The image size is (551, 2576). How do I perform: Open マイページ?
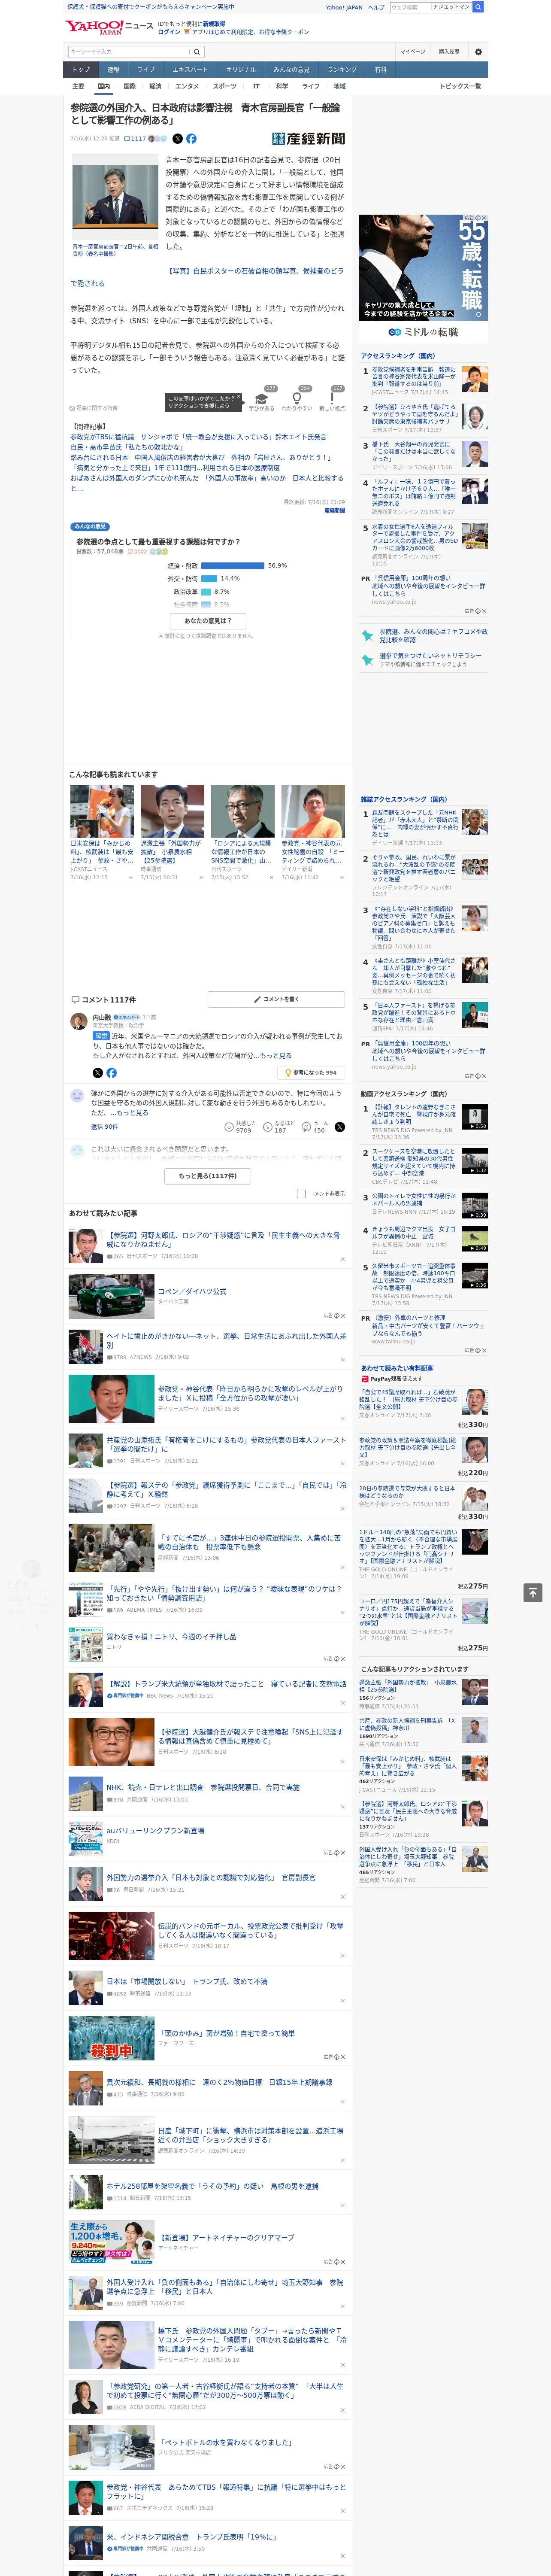(412, 52)
